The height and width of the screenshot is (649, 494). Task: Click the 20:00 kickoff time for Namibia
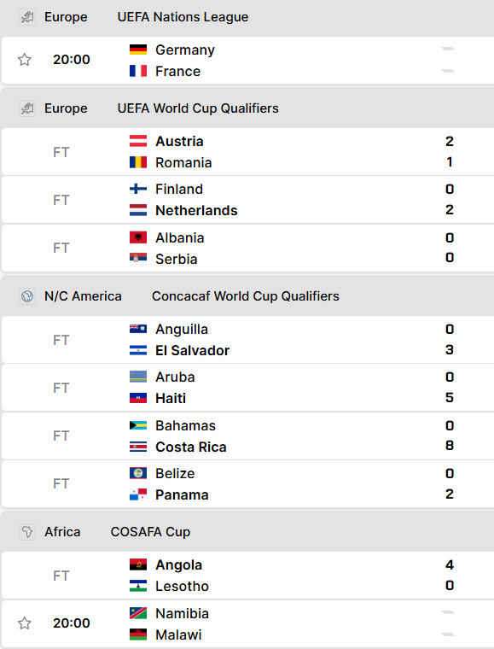click(x=72, y=623)
